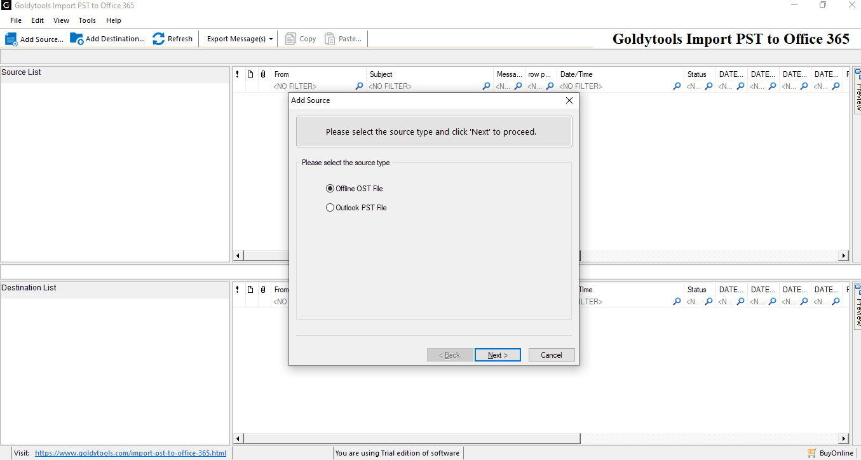The image size is (861, 460).
Task: Select the Offline OST File option
Action: pos(330,188)
